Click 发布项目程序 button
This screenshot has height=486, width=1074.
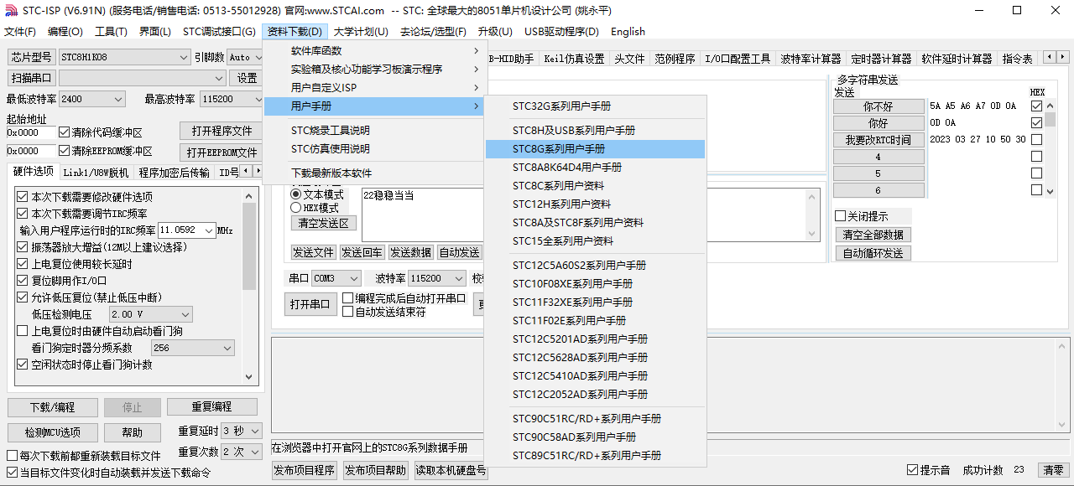304,470
